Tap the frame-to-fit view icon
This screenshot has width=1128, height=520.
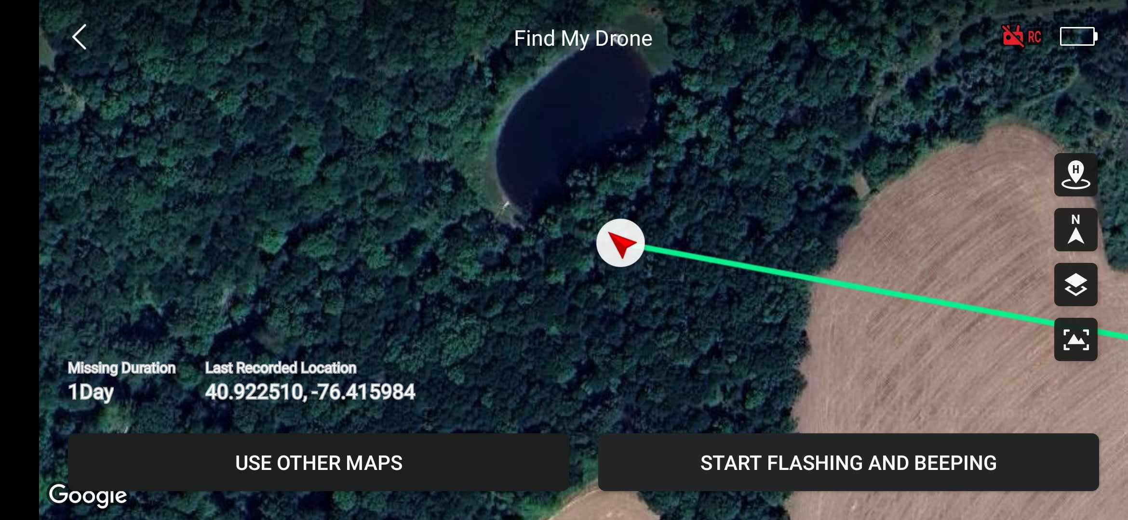click(x=1075, y=339)
